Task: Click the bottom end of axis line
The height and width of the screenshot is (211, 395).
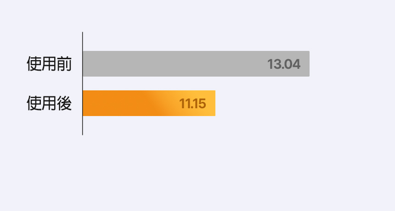Action: tap(83, 134)
